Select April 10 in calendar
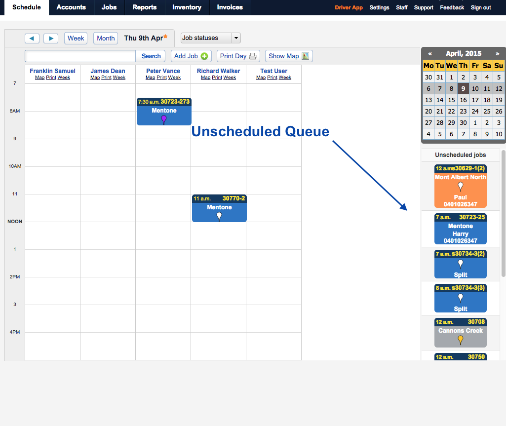Viewport: 506px width, 426px height. 475,89
